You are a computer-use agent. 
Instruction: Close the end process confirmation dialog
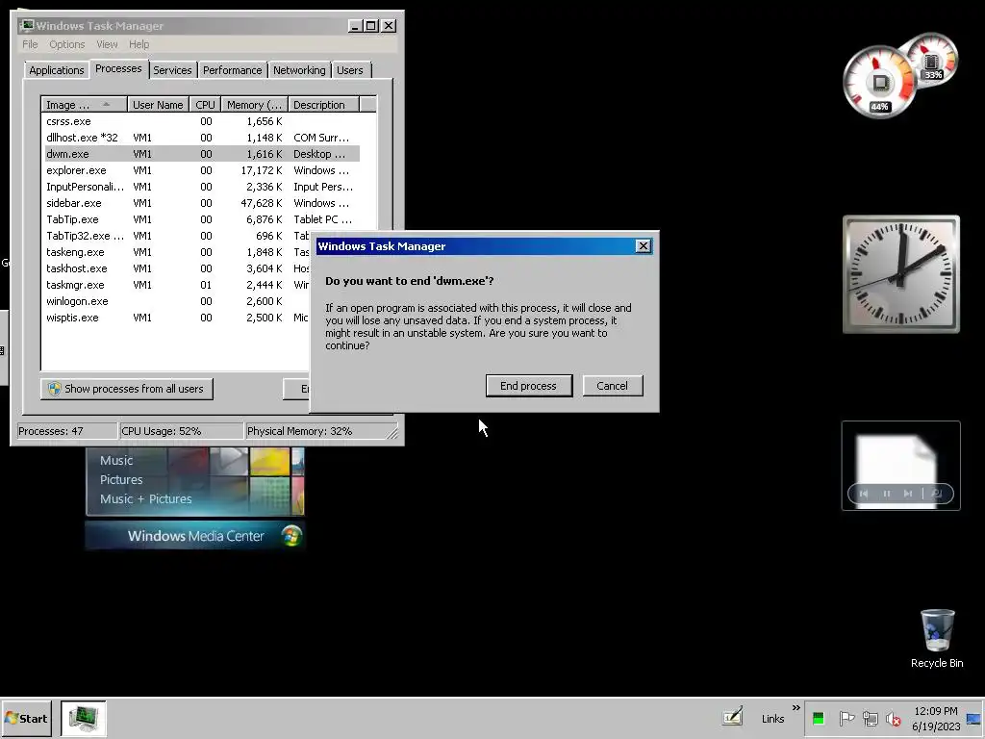point(644,246)
